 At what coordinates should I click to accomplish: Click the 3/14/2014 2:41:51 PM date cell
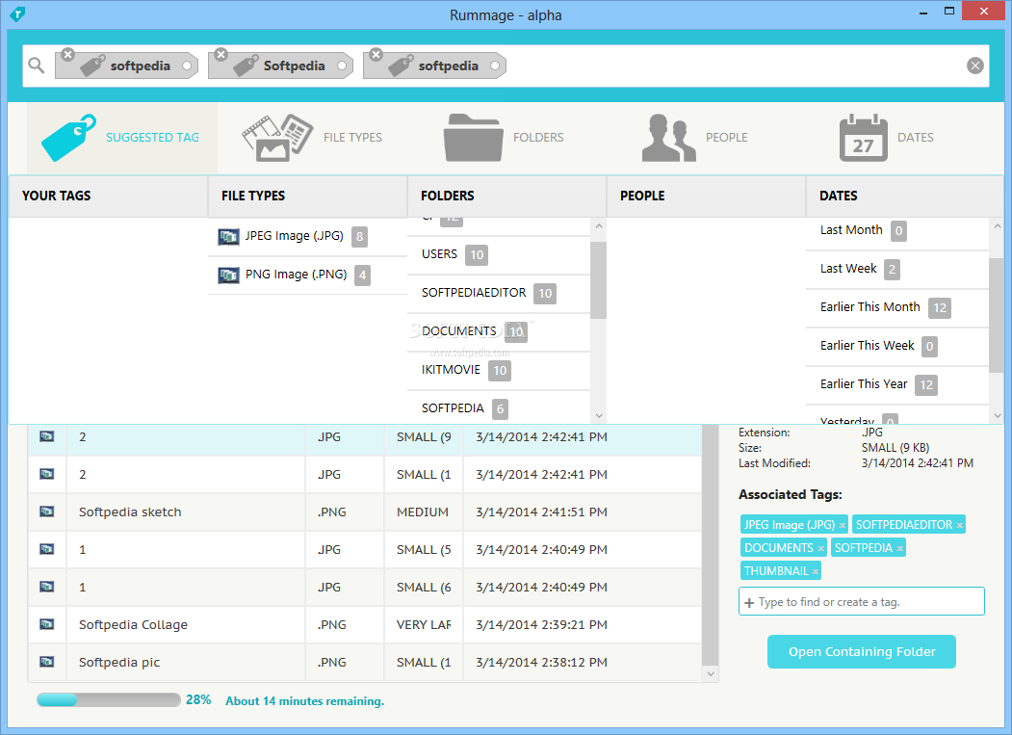(x=541, y=512)
